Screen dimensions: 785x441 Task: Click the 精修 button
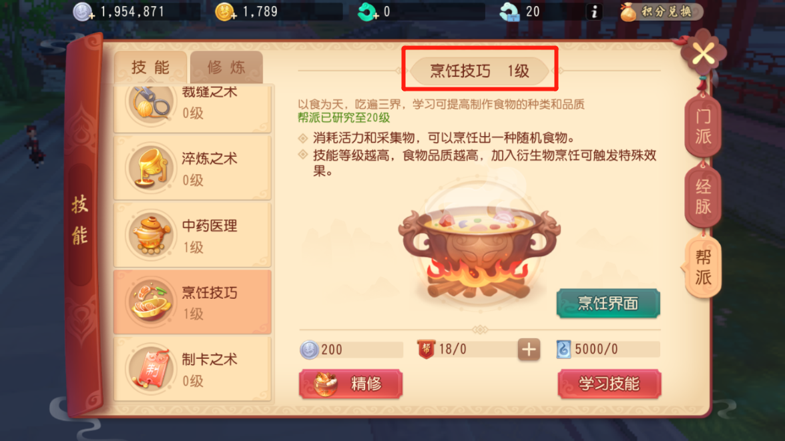pyautogui.click(x=351, y=384)
